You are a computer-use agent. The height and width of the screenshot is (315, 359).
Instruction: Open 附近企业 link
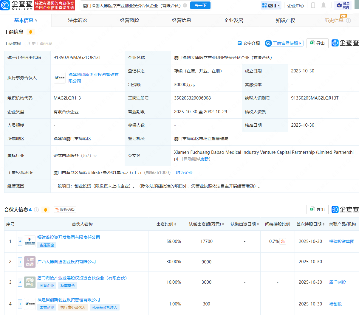[x=184, y=173]
